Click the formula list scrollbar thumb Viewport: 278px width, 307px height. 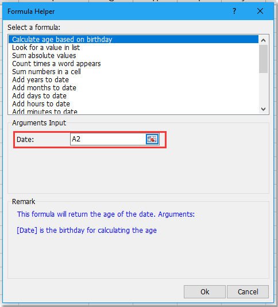[263, 59]
